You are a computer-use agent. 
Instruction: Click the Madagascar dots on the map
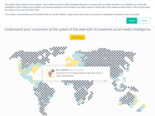click(91, 96)
